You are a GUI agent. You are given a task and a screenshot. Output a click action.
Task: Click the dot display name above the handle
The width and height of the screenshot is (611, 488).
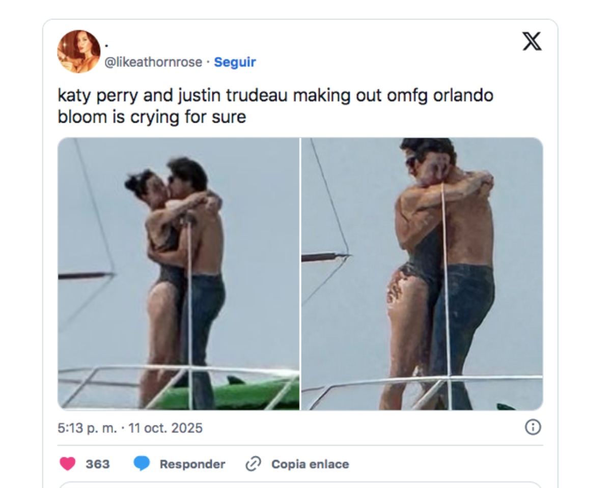106,45
